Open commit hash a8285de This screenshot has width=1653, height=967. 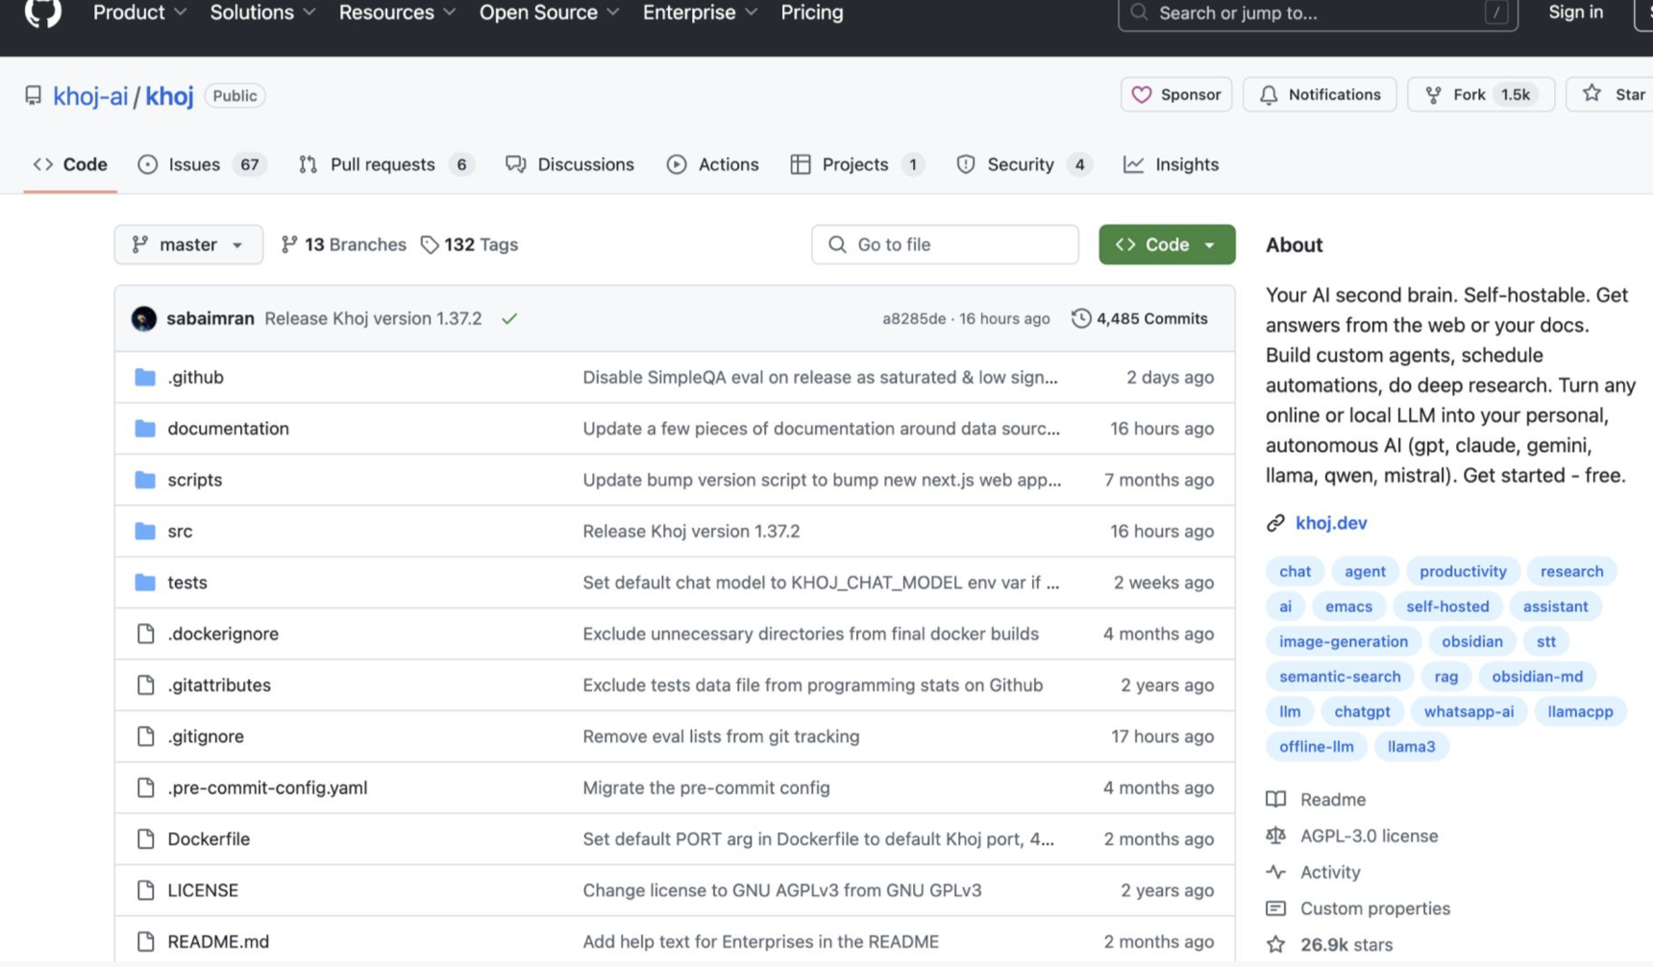pos(914,318)
